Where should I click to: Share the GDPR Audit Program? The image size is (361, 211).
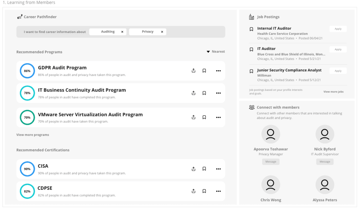[x=194, y=71]
